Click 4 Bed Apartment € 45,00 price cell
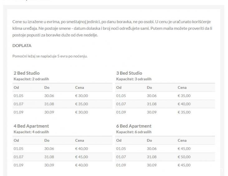The height and width of the screenshot is (176, 228). (81, 157)
